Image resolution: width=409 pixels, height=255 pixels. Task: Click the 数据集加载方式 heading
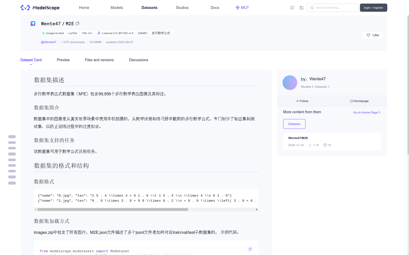pyautogui.click(x=52, y=221)
